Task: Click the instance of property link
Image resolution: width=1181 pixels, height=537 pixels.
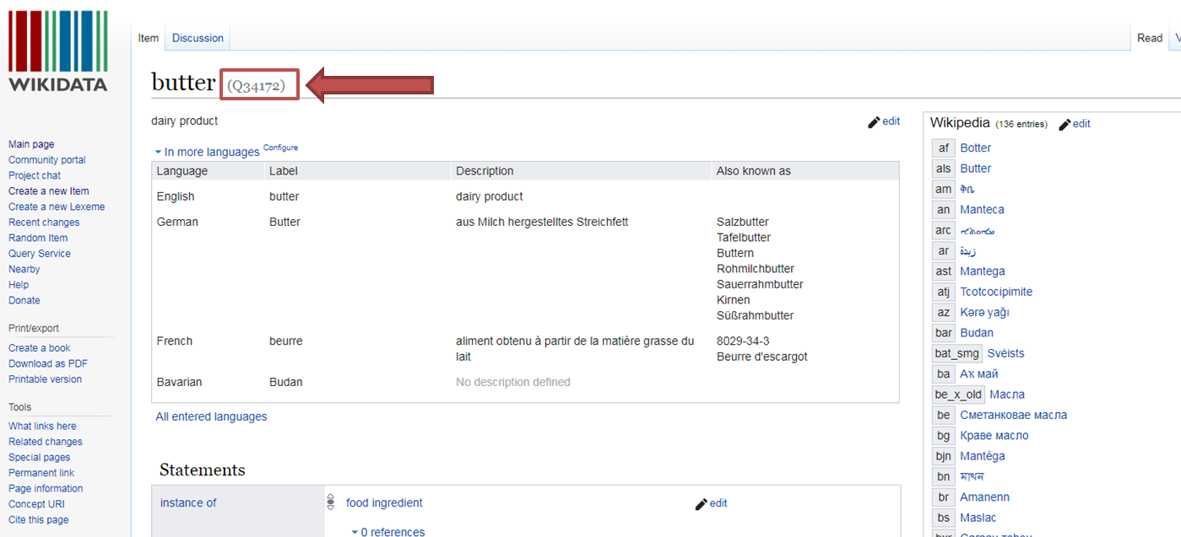Action: click(x=188, y=503)
